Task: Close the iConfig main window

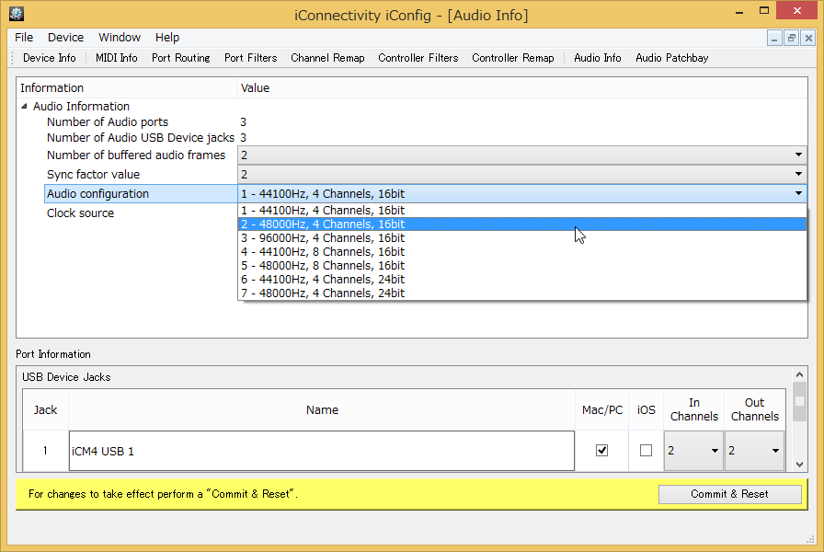Action: pyautogui.click(x=796, y=10)
